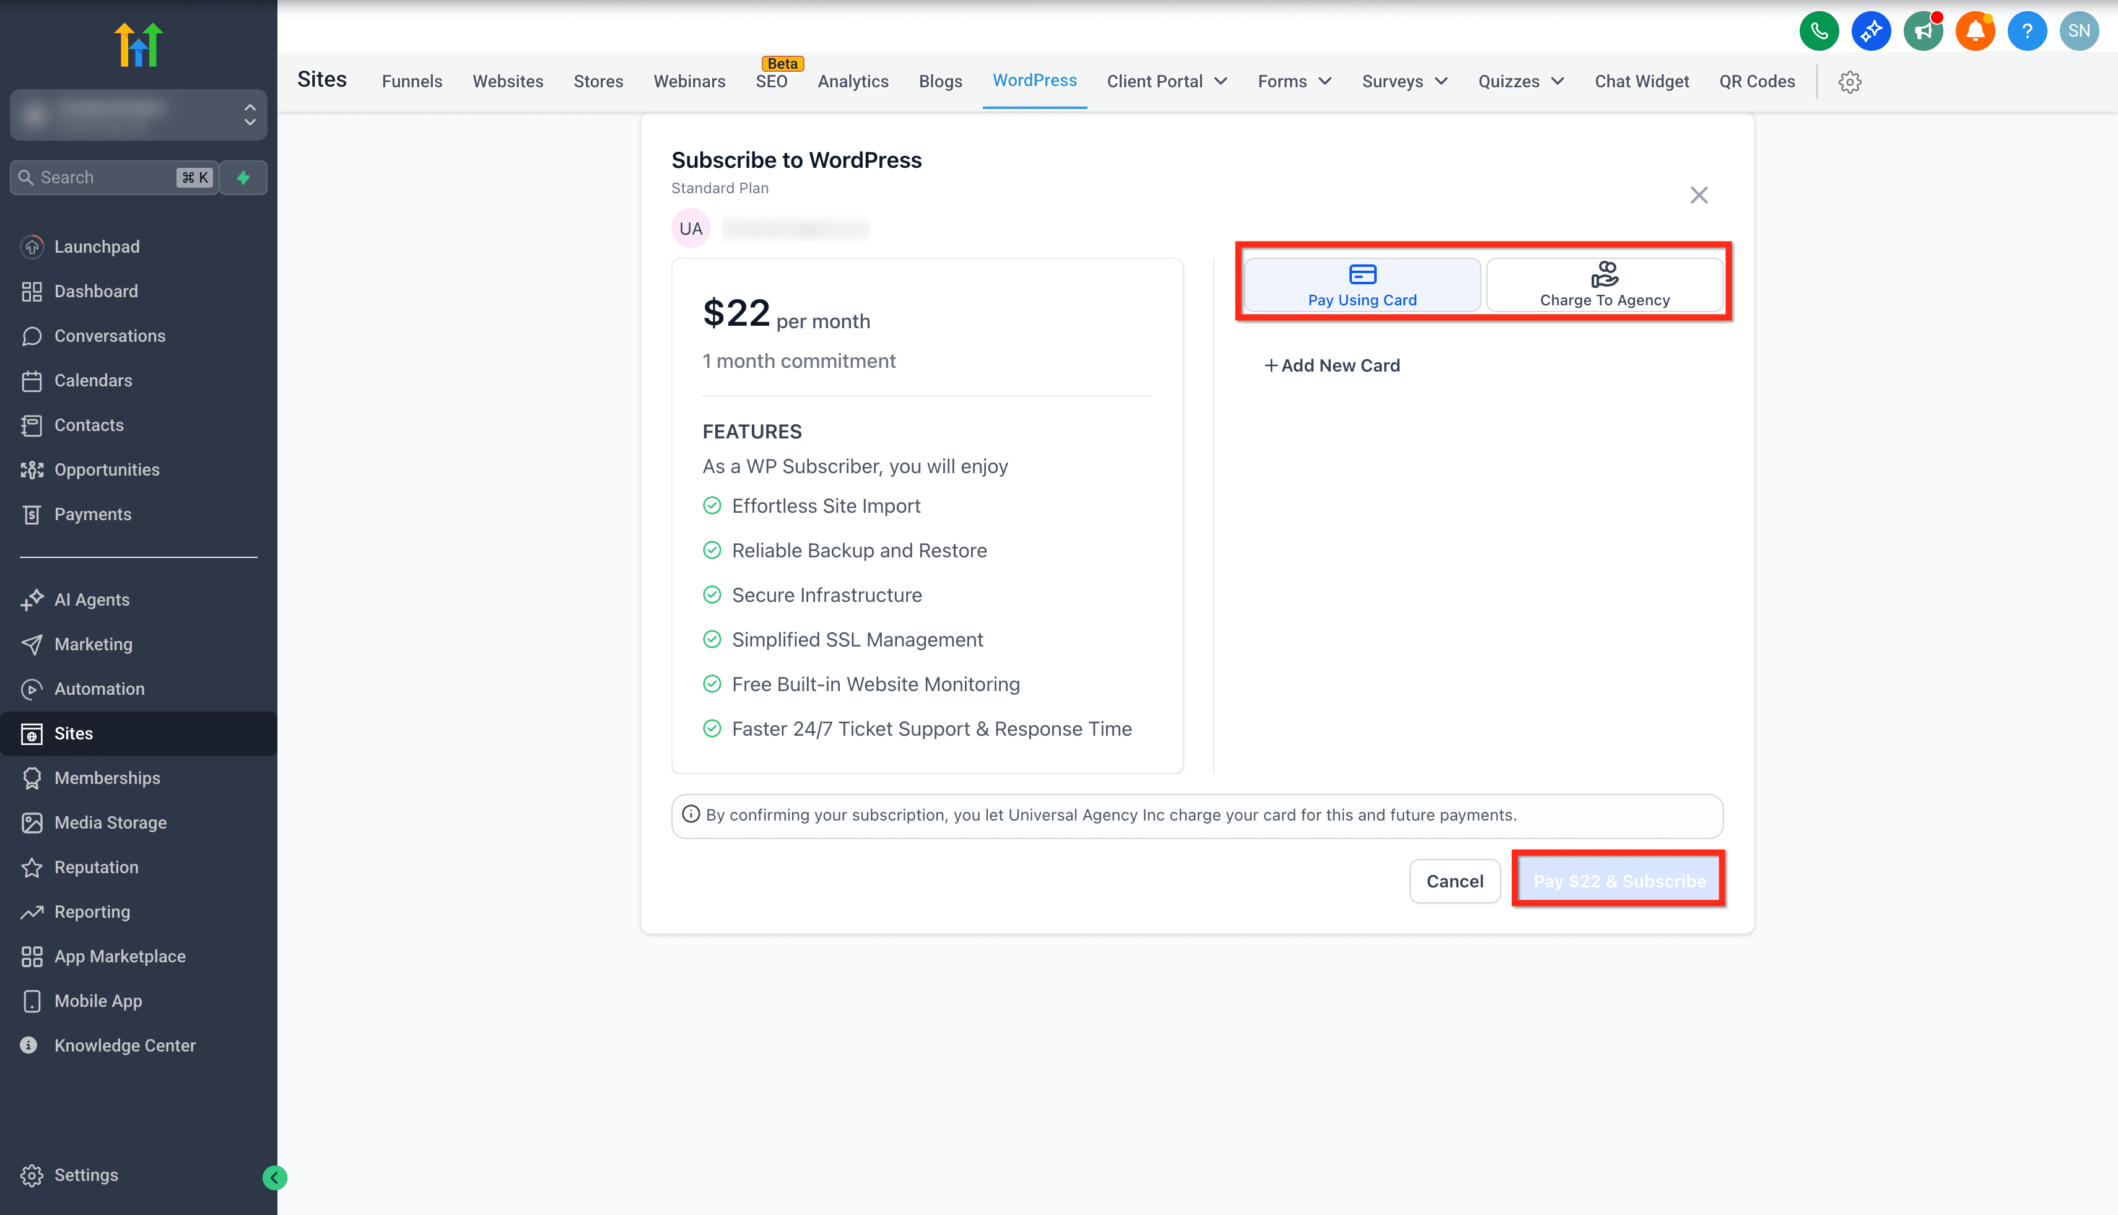Screen dimensions: 2118x1215
Task: Switch to the Stores tab
Action: tap(598, 81)
